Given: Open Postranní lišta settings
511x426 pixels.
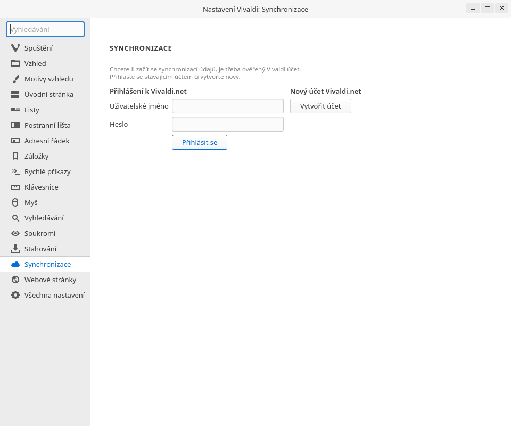Looking at the screenshot, I should 45,125.
